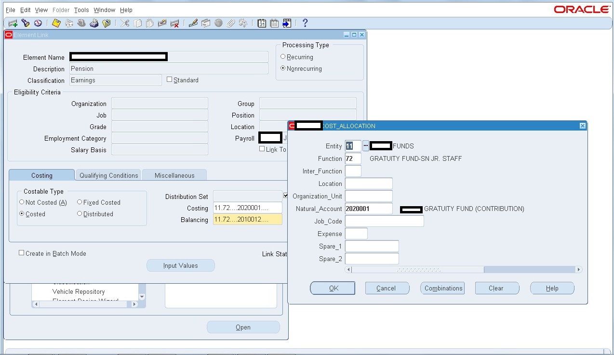This screenshot has width=614, height=355.
Task: Click the Combinations button
Action: pyautogui.click(x=442, y=288)
